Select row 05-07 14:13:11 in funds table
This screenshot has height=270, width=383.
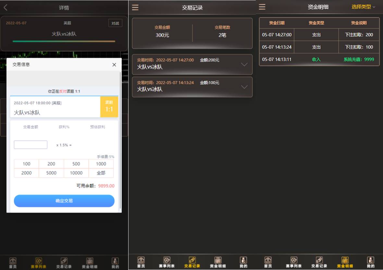tap(319, 59)
